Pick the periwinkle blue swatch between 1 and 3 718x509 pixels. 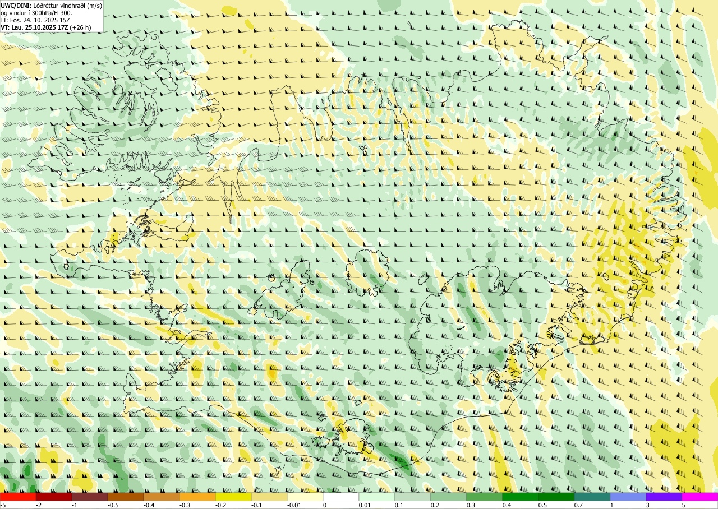[628, 497]
